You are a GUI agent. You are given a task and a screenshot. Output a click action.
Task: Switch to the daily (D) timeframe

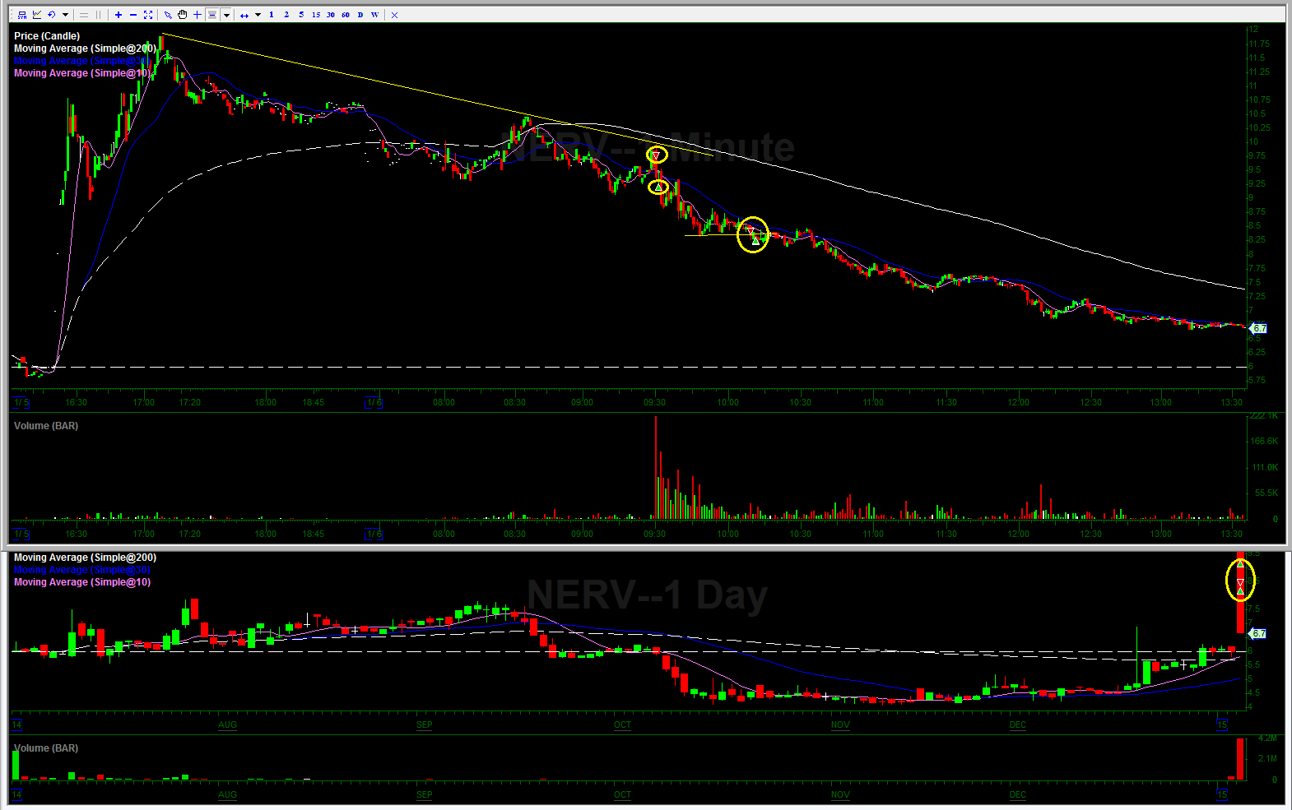(x=360, y=15)
